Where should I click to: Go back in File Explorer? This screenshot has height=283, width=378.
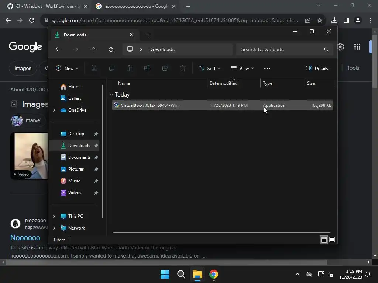pos(58,49)
